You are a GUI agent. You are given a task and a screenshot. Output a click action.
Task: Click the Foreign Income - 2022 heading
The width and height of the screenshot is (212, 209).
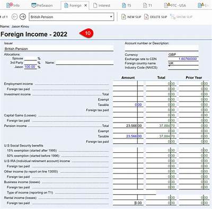[34, 34]
